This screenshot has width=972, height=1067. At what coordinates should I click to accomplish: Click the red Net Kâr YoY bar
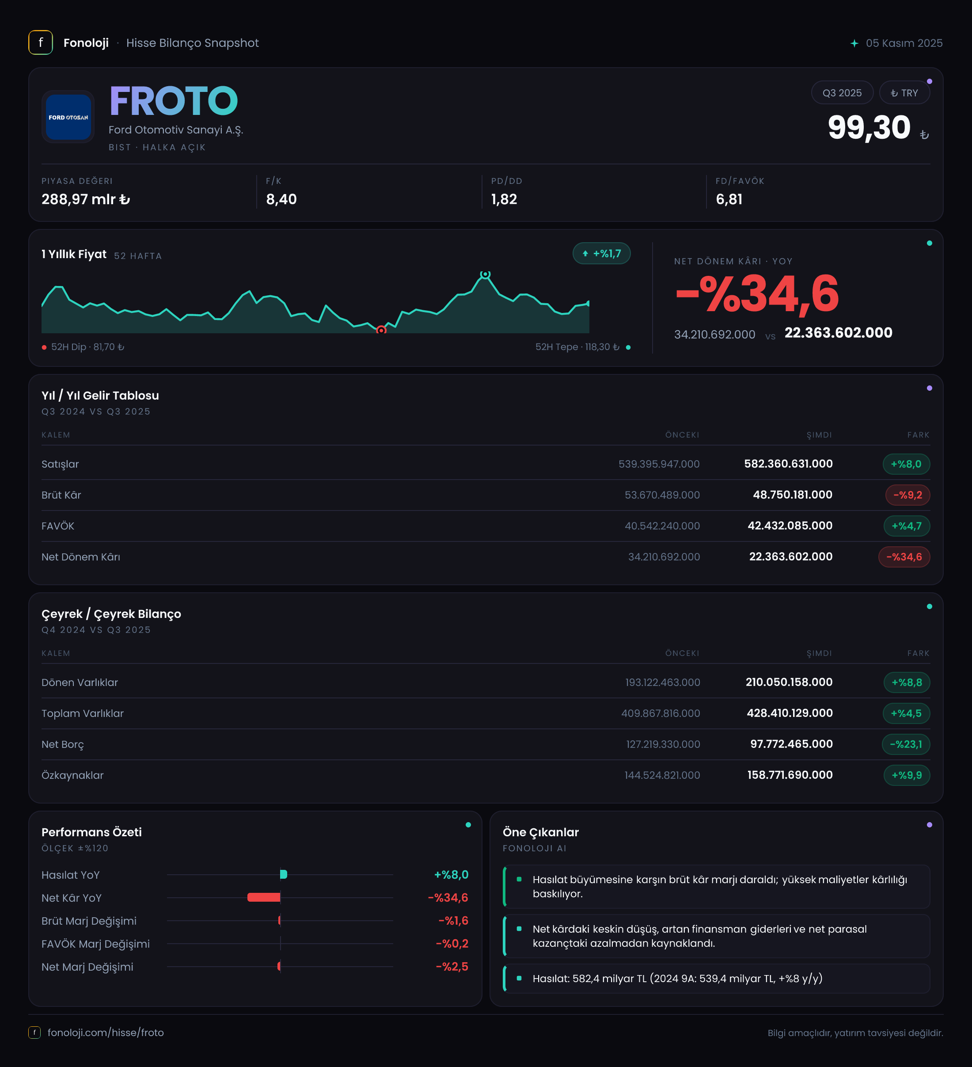[263, 897]
